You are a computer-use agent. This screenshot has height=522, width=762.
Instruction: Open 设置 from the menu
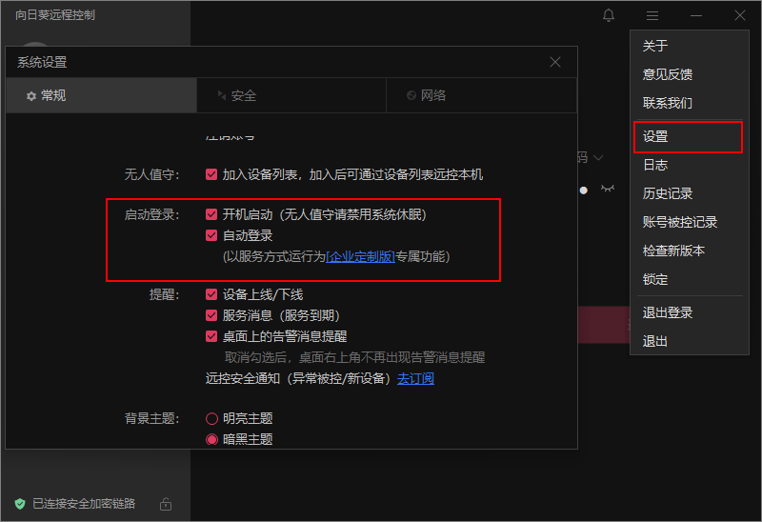coord(688,137)
